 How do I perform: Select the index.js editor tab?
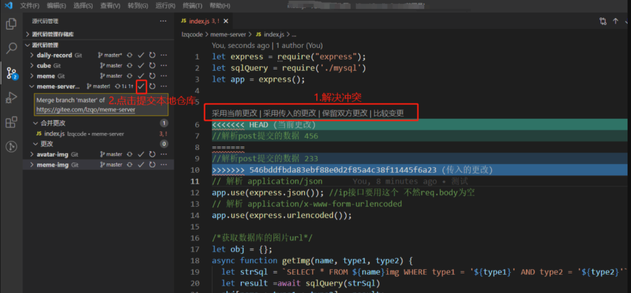point(203,22)
